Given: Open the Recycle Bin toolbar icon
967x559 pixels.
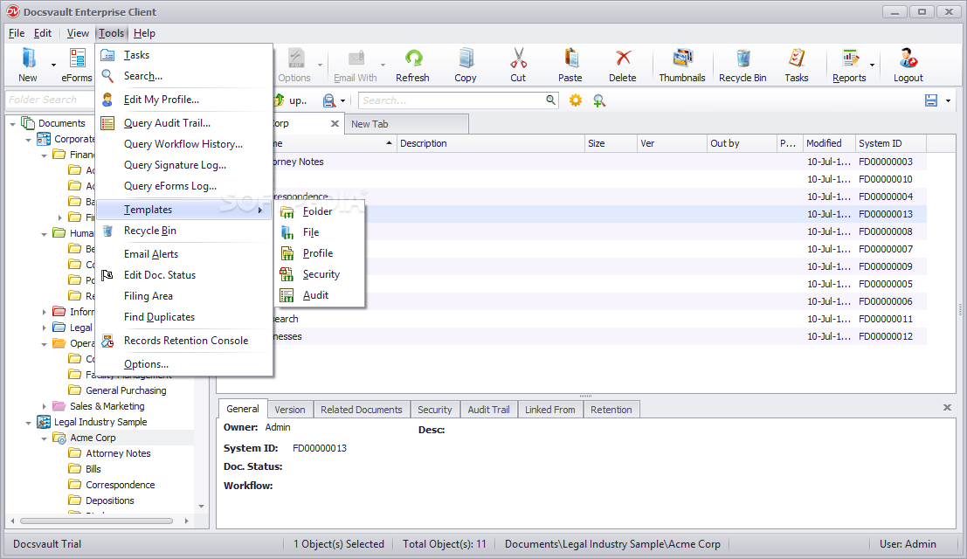Looking at the screenshot, I should coord(743,58).
